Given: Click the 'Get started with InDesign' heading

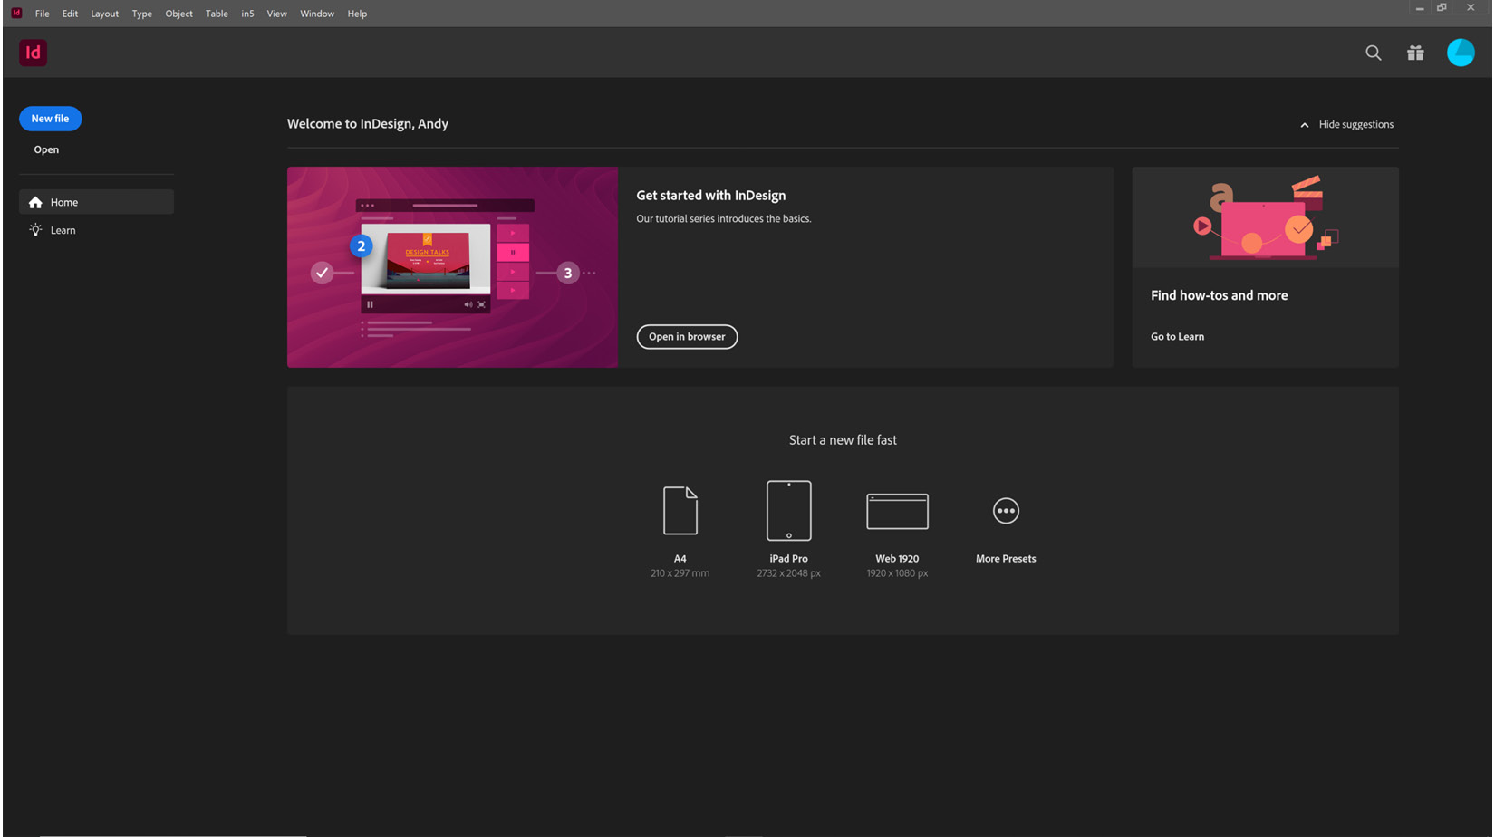Looking at the screenshot, I should (710, 196).
